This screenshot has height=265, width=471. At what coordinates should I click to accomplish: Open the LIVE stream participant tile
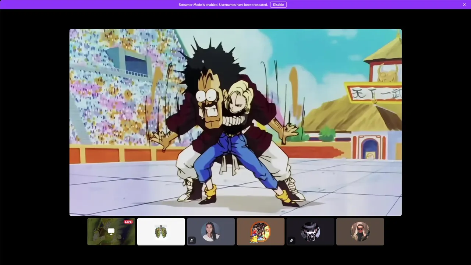(111, 232)
